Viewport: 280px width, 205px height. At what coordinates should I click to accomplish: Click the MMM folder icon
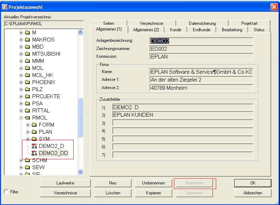point(27,61)
